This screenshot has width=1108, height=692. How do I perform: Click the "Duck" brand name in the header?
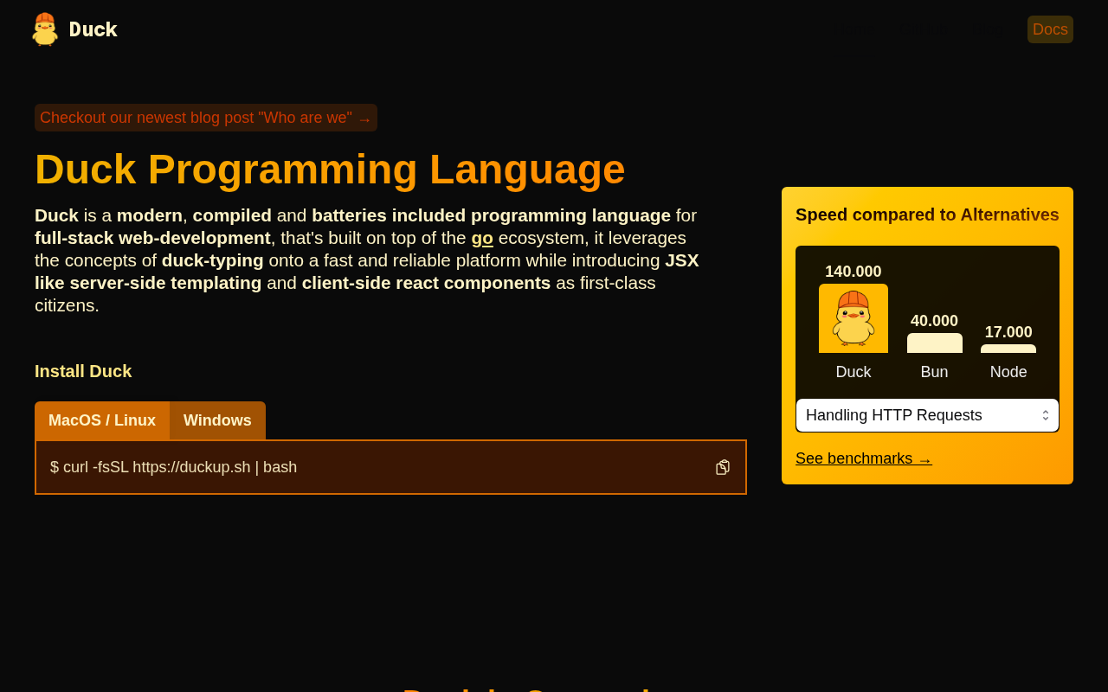point(93,29)
